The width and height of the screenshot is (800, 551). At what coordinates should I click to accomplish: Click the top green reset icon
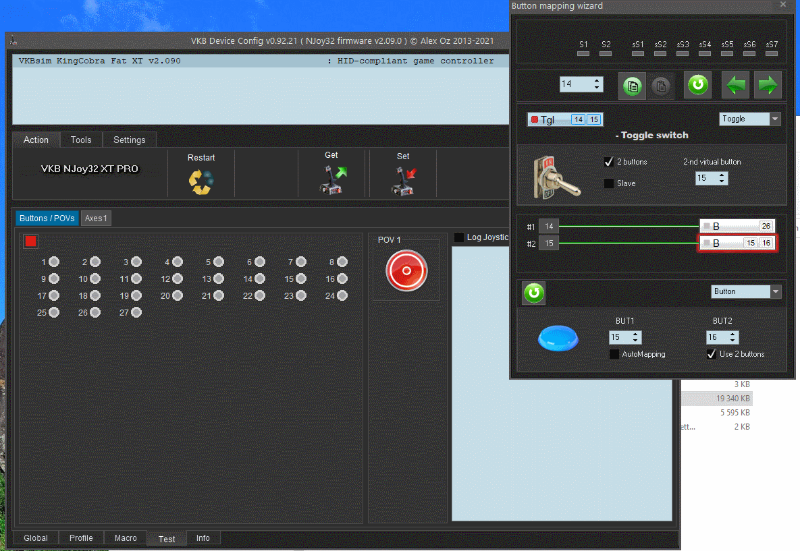[x=697, y=84]
